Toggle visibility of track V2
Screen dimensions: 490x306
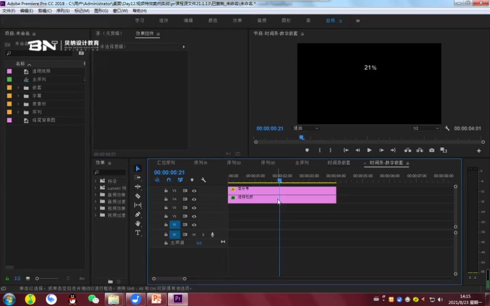[194, 216]
